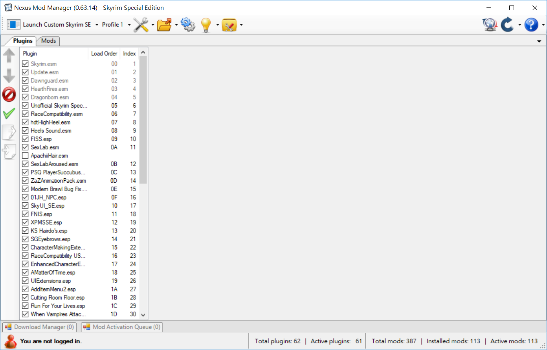Image resolution: width=547 pixels, height=350 pixels.
Task: Open the Mod Activation Queue (0) tab
Action: (122, 327)
